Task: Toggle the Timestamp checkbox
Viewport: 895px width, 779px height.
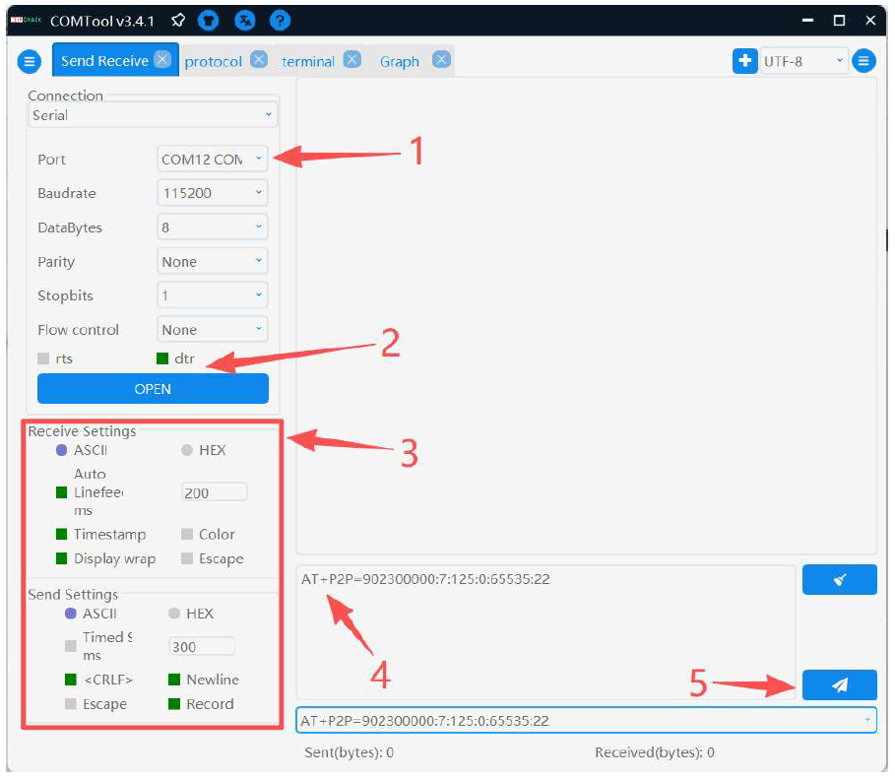Action: [x=62, y=535]
